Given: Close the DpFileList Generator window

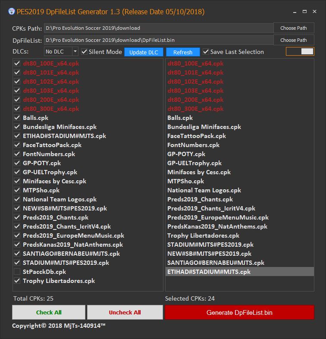Looking at the screenshot, I should coord(314,12).
